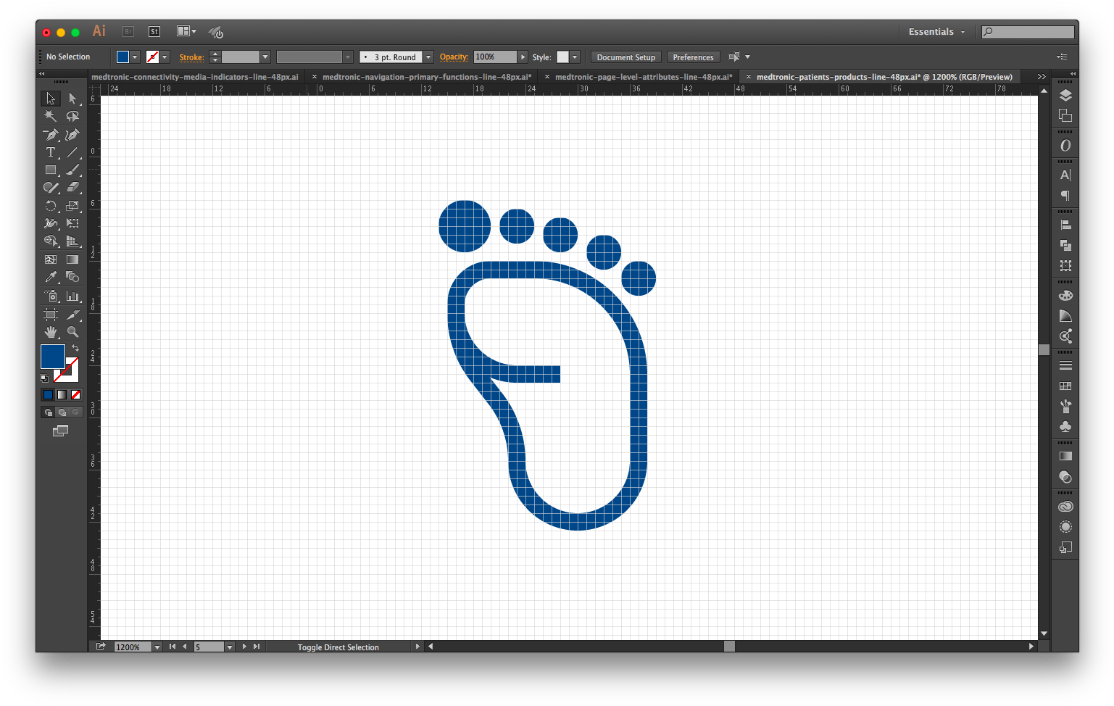Click the Document Setup button
1114x706 pixels.
pyautogui.click(x=625, y=57)
